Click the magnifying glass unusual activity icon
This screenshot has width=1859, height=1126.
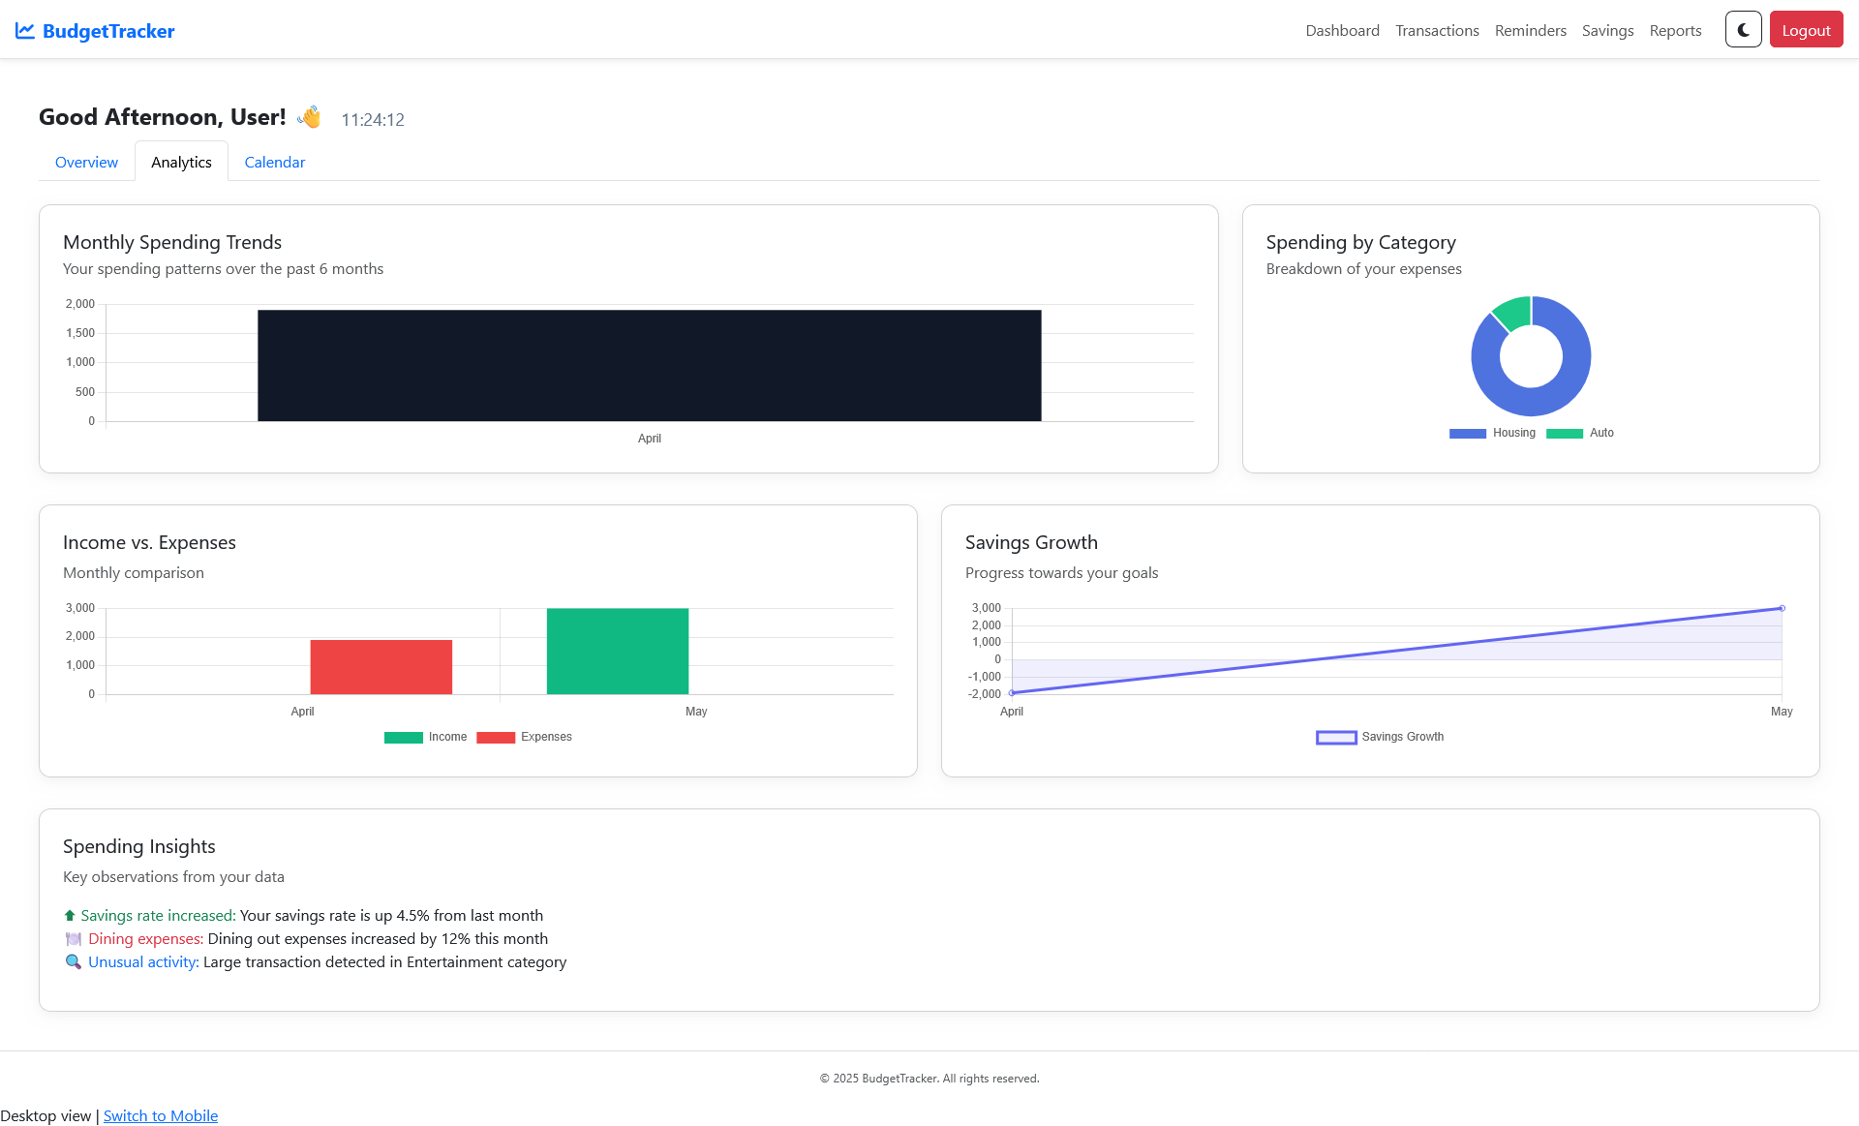point(73,961)
